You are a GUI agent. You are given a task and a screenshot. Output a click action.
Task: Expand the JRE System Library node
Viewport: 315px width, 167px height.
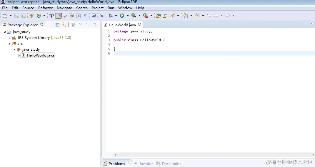9,38
